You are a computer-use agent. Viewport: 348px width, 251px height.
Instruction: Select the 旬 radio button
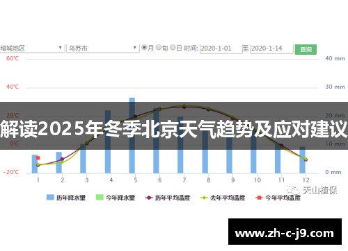159,47
